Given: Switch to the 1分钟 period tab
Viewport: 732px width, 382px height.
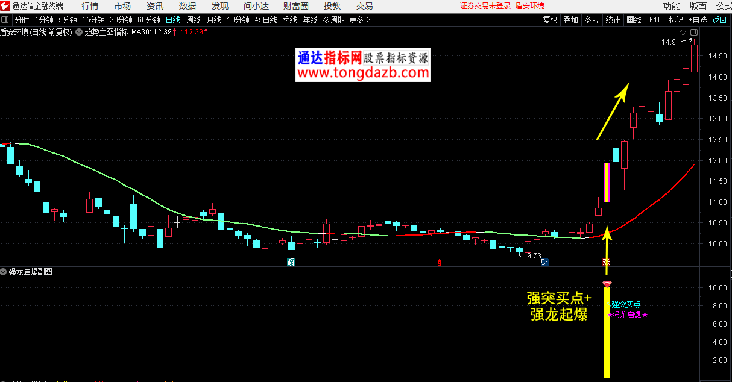Looking at the screenshot, I should [x=44, y=20].
